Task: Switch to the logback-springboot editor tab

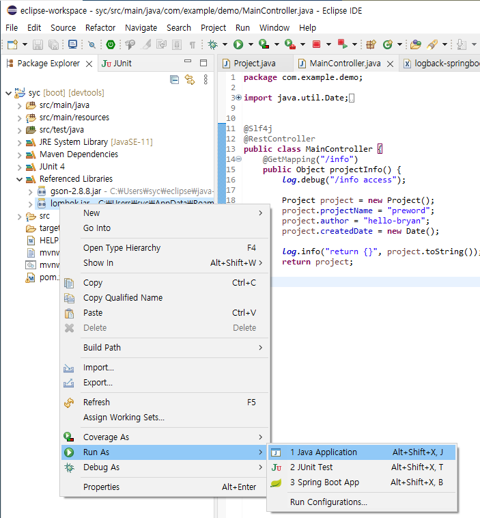Action: [x=442, y=64]
